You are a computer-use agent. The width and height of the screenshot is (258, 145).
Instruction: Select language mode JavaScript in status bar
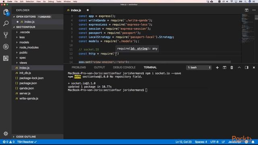tap(235, 142)
